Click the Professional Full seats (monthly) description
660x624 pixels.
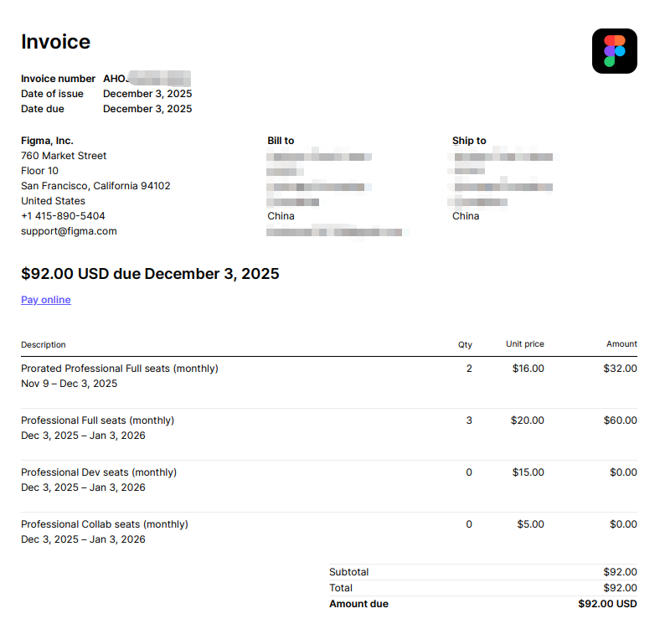pos(97,420)
